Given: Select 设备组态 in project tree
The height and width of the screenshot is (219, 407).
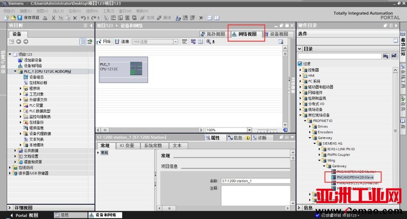Looking at the screenshot, I should [x=36, y=77].
